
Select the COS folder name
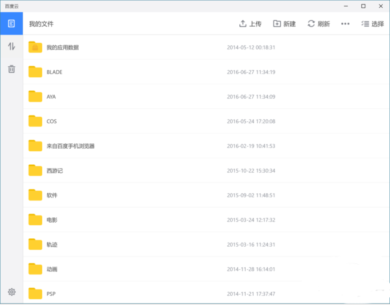coord(52,121)
